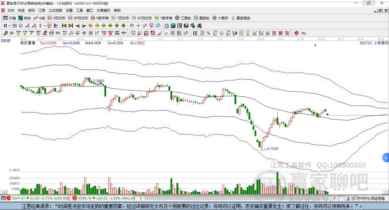The height and width of the screenshot is (210, 389).
Task: Expand the blue side panel arrow
Action: (x=386, y=158)
